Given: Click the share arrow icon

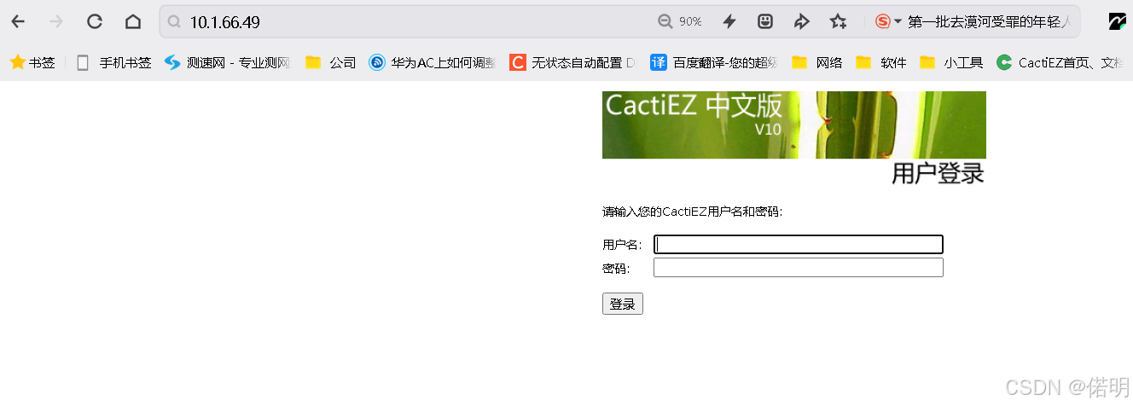Looking at the screenshot, I should 801,21.
